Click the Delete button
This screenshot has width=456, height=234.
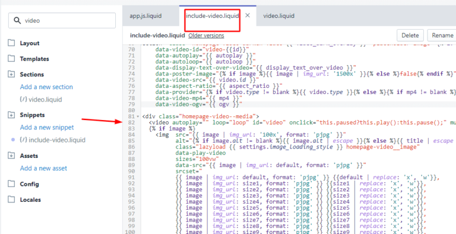coord(410,36)
